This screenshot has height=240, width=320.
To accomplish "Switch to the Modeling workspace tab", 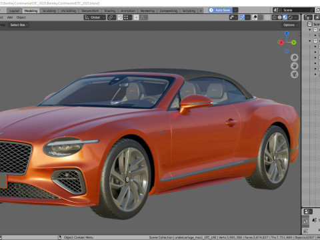I will [x=31, y=11].
